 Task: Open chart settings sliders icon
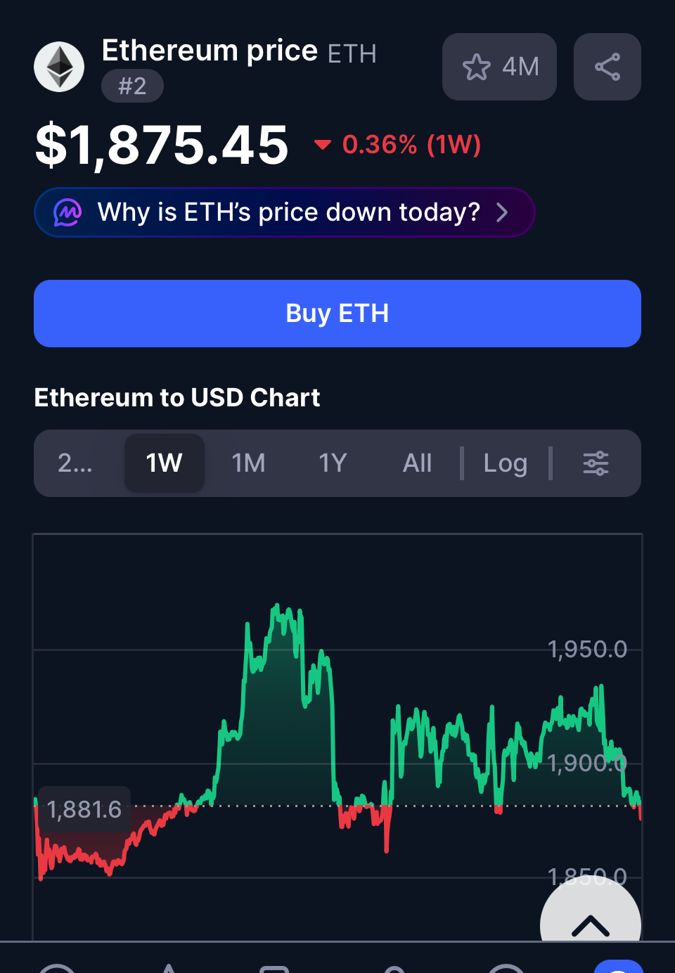[596, 463]
